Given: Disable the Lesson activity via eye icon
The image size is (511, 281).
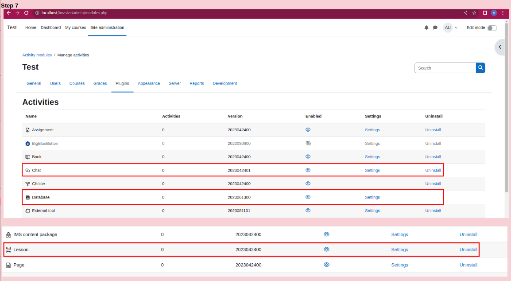Looking at the screenshot, I should tap(326, 250).
